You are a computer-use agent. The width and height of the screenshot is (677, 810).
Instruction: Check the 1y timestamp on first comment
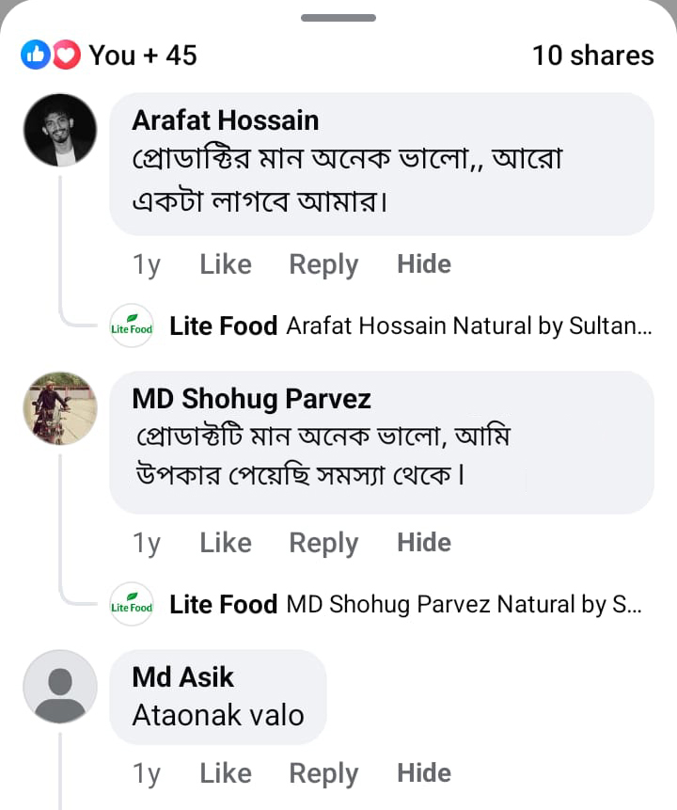click(x=146, y=264)
